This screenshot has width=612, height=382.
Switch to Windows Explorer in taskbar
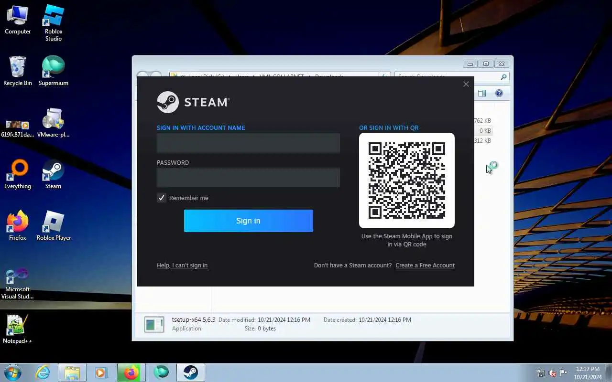72,372
